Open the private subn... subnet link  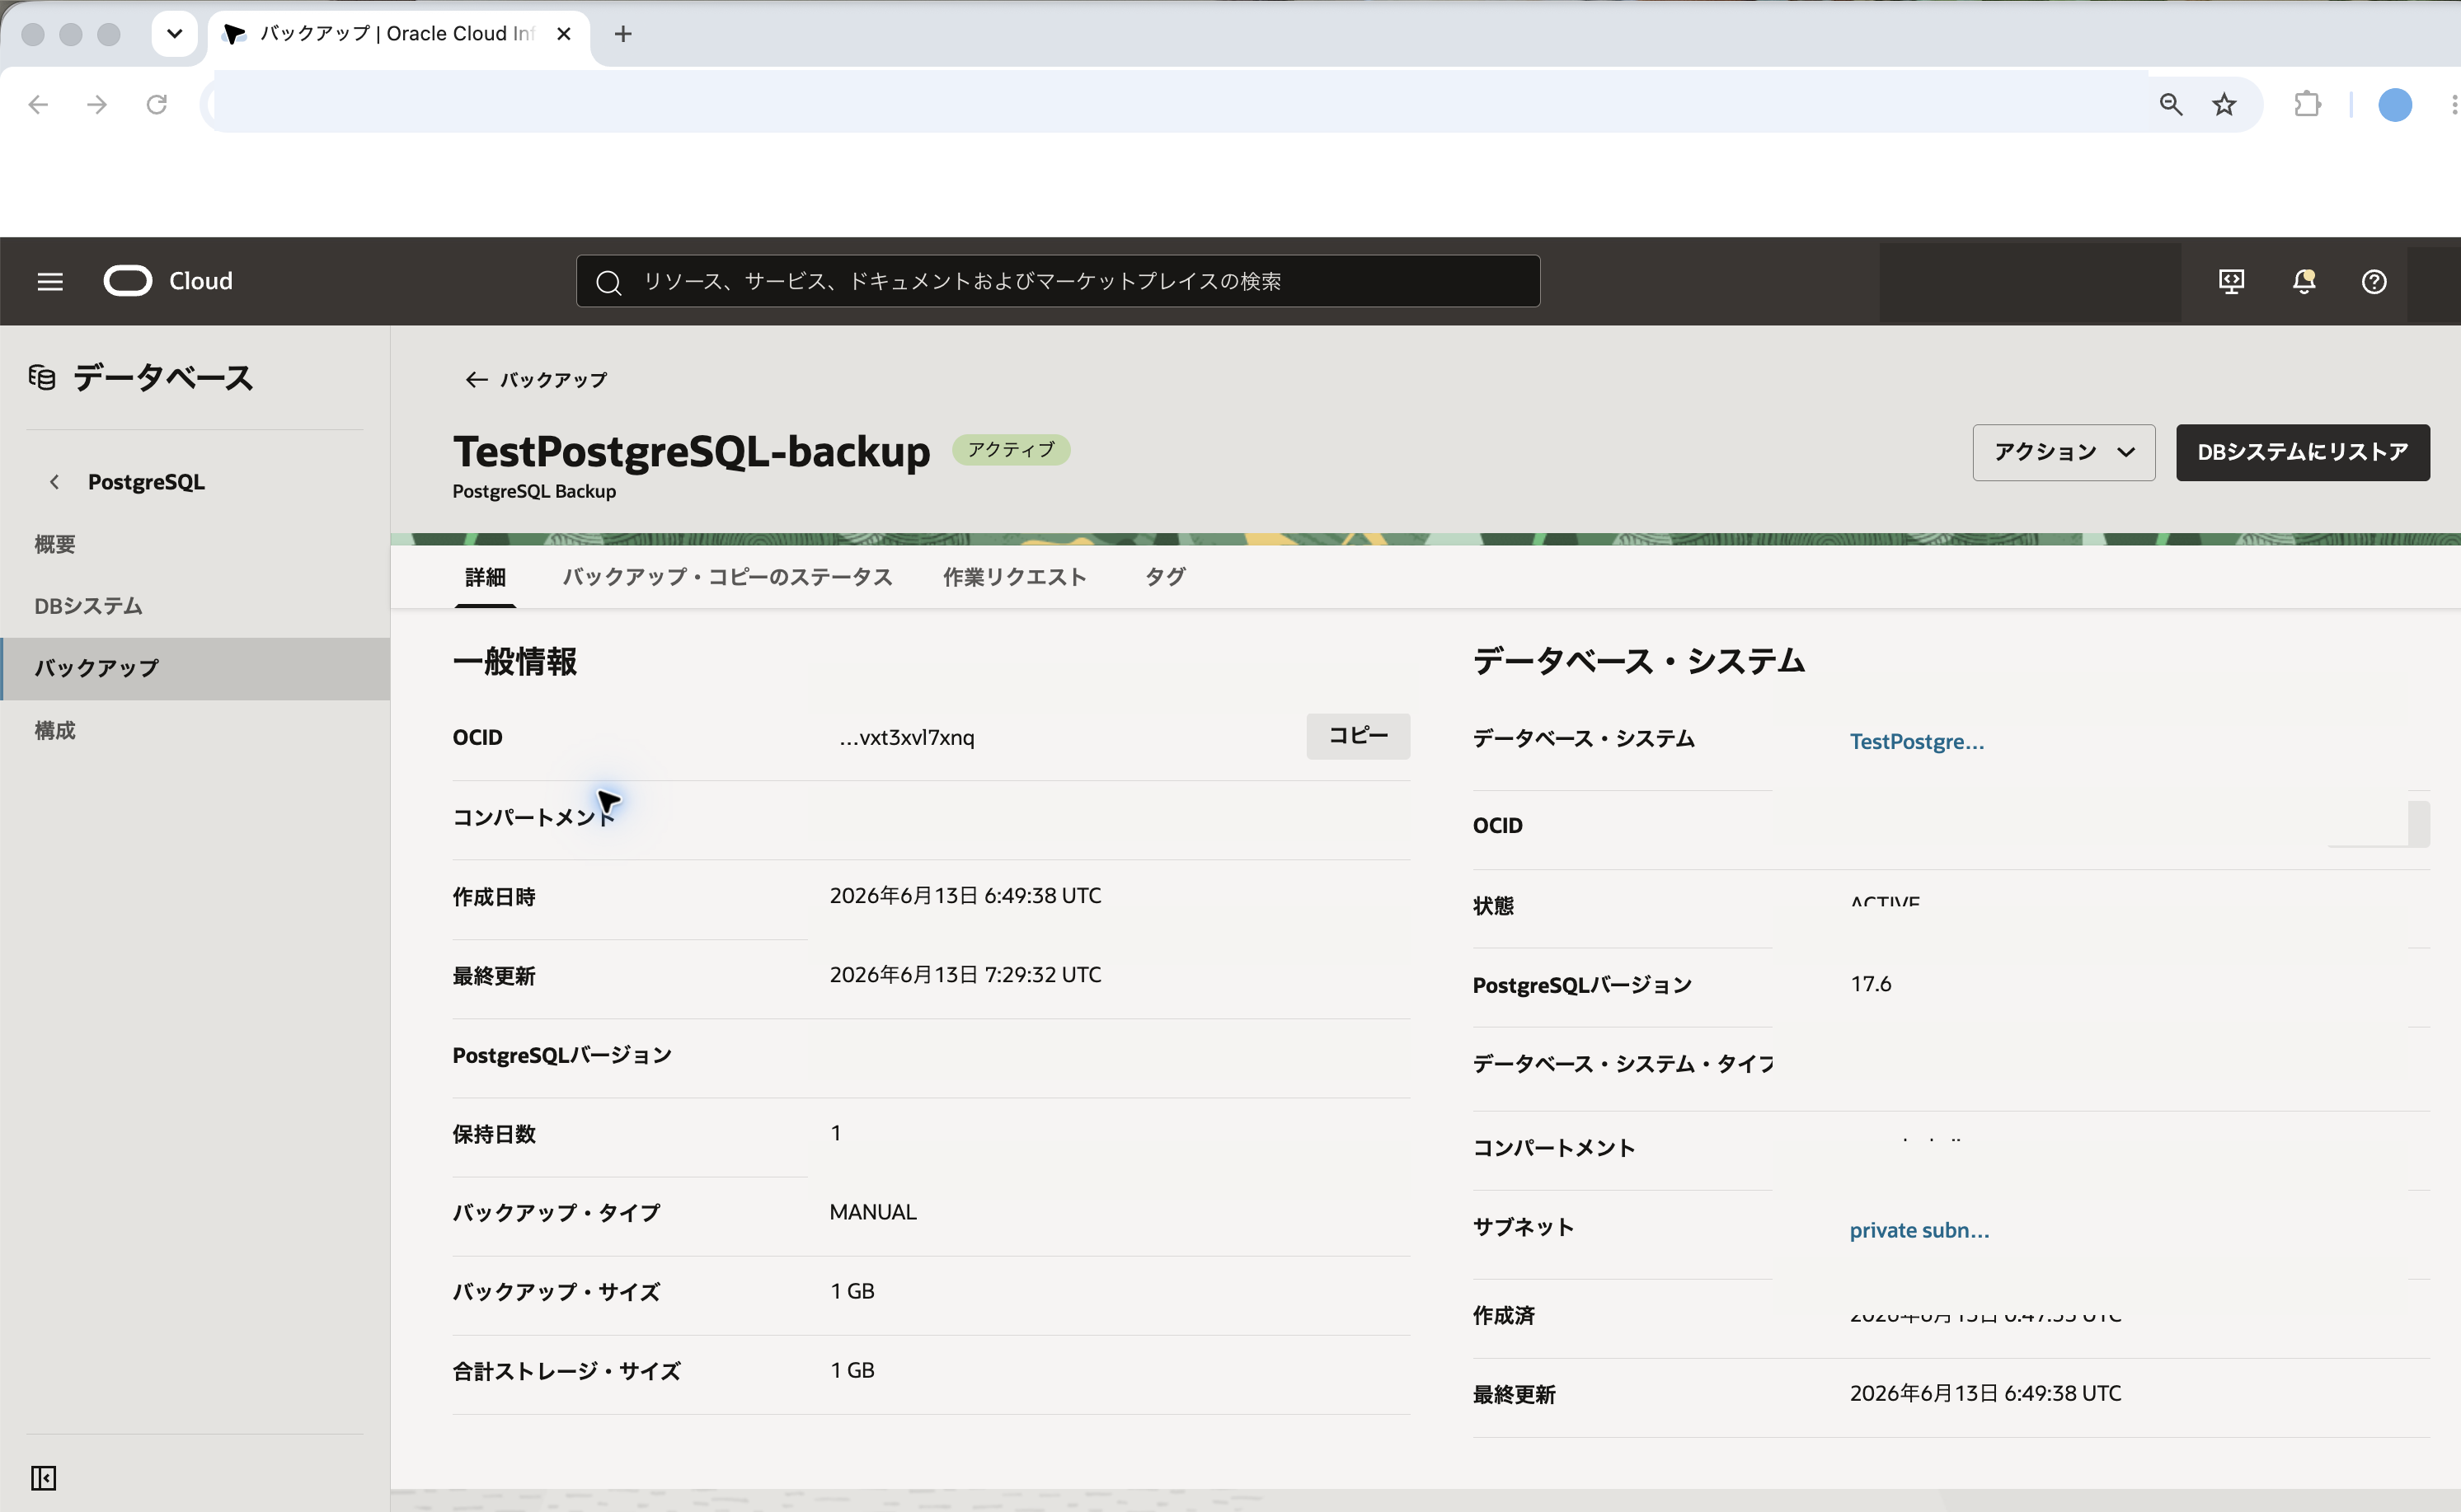pos(1919,1230)
